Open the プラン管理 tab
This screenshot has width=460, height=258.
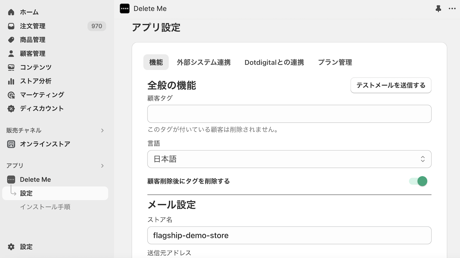click(x=335, y=62)
